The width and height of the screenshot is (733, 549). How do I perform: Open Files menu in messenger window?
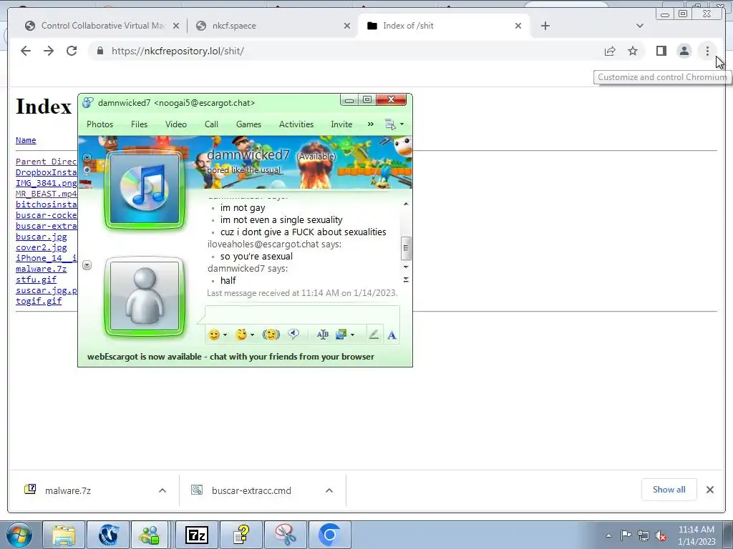click(139, 124)
